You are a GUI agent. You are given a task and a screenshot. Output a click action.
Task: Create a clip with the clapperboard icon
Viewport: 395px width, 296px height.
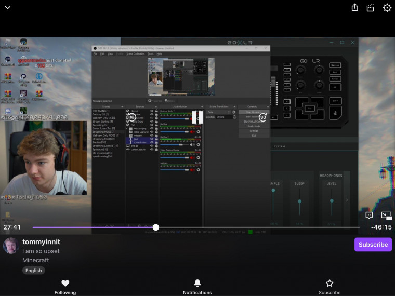click(370, 8)
